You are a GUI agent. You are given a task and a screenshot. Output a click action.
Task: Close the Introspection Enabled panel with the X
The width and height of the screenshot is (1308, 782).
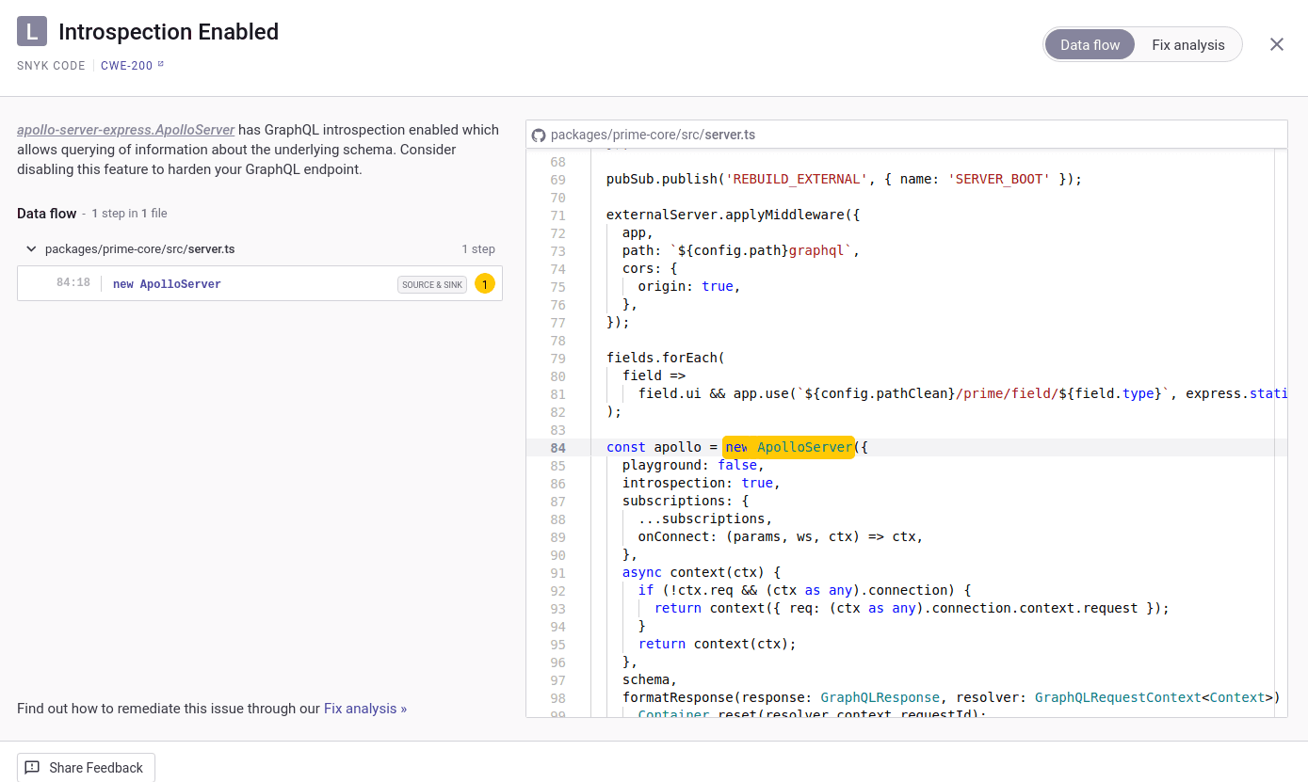(1277, 44)
